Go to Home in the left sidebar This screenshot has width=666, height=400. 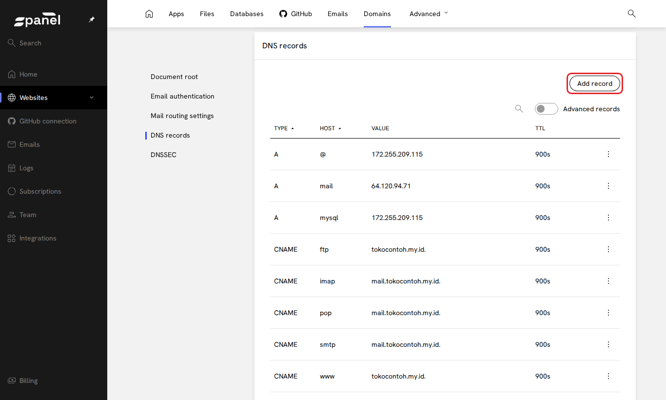click(x=54, y=74)
